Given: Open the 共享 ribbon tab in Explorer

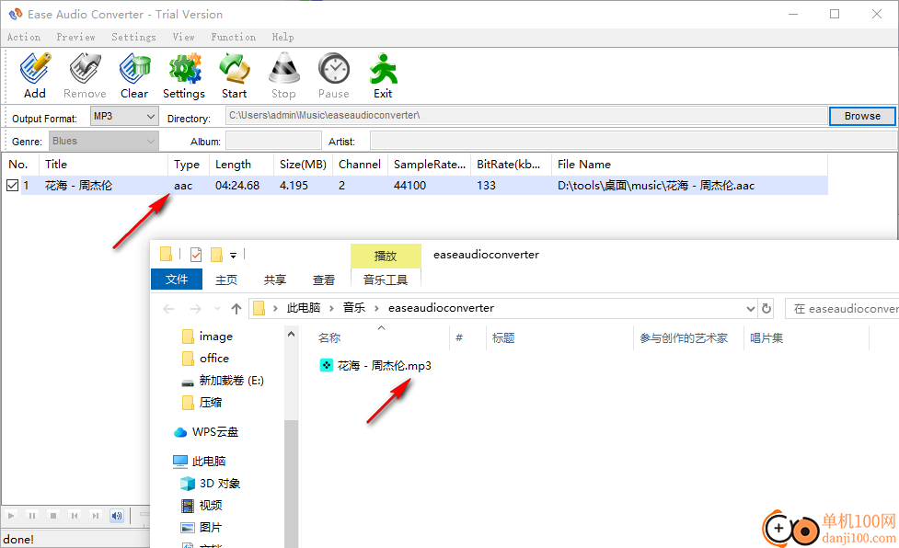Looking at the screenshot, I should point(274,280).
